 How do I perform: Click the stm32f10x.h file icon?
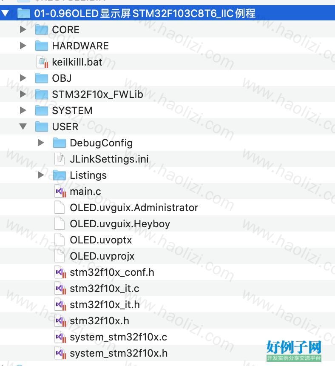coord(60,320)
